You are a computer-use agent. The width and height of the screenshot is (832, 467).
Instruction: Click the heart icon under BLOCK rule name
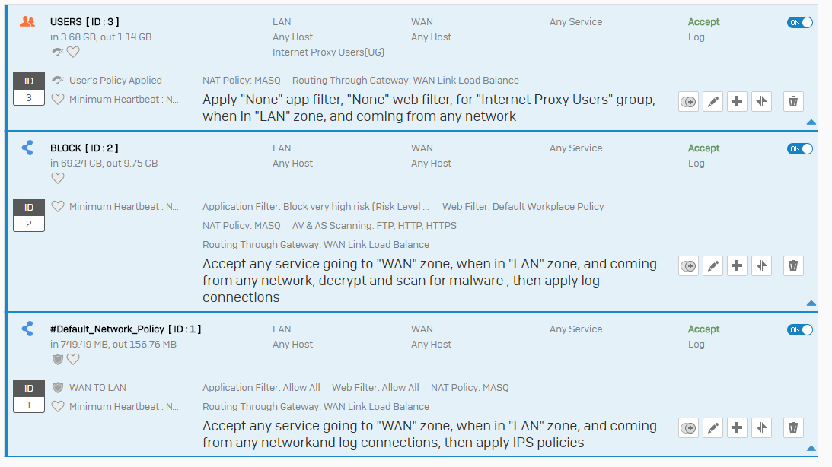click(58, 178)
